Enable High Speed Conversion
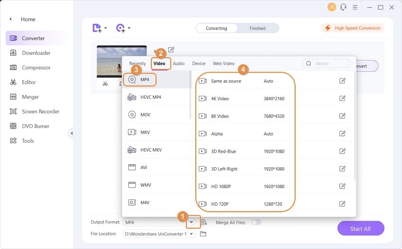402x249 pixels. coord(353,28)
